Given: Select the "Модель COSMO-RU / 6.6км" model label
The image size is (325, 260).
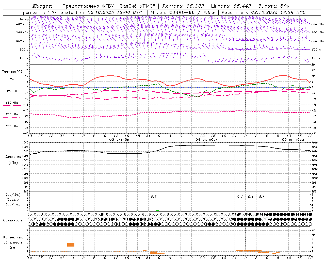Looking at the screenshot, I should pyautogui.click(x=183, y=12).
